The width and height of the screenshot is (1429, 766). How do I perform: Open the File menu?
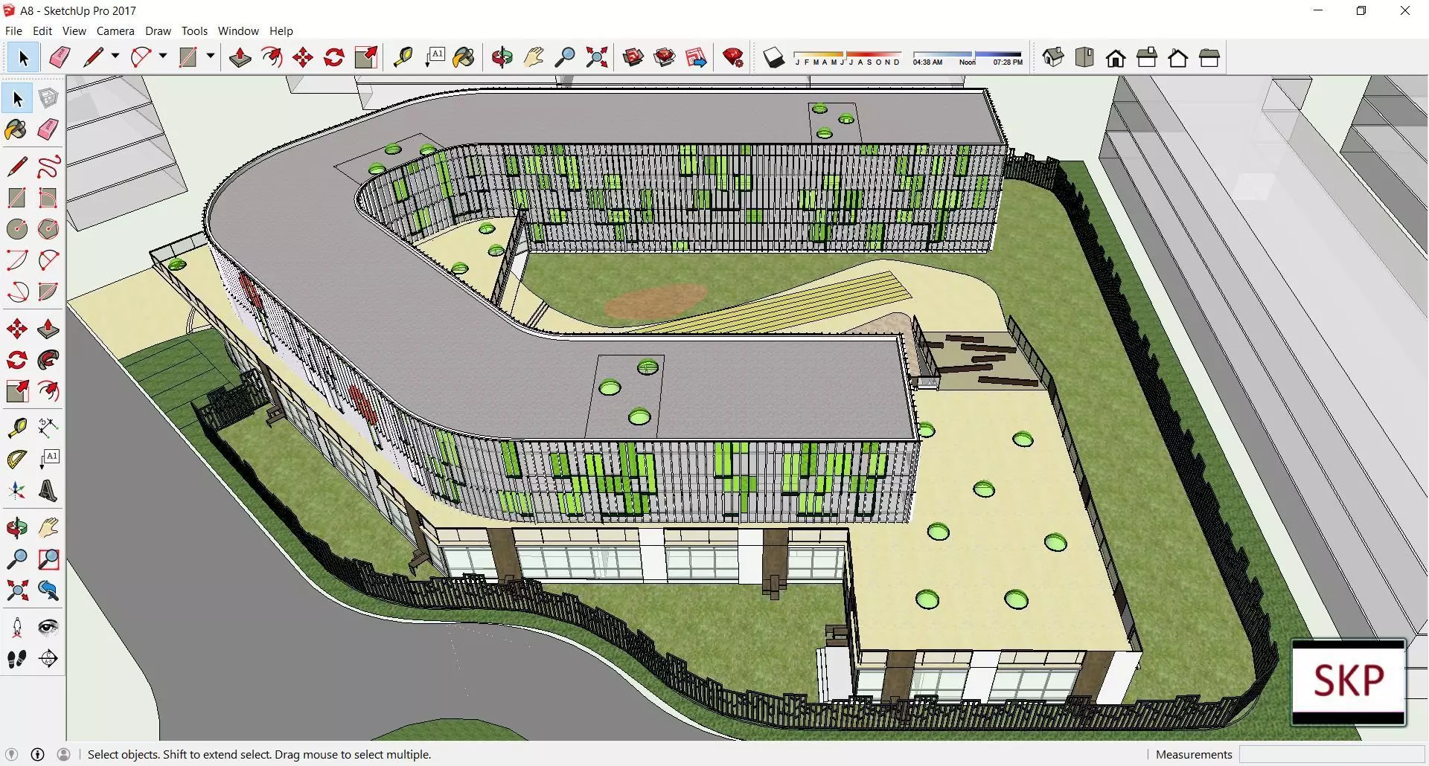[x=13, y=31]
